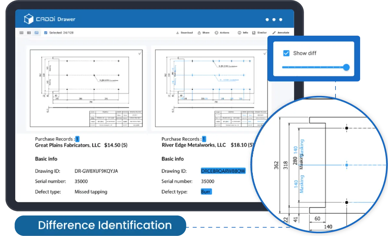Image resolution: width=388 pixels, height=236 pixels.
Task: Click the Similar label
Action: [262, 33]
